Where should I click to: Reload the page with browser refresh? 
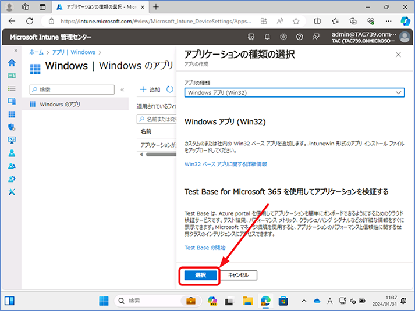[x=30, y=21]
